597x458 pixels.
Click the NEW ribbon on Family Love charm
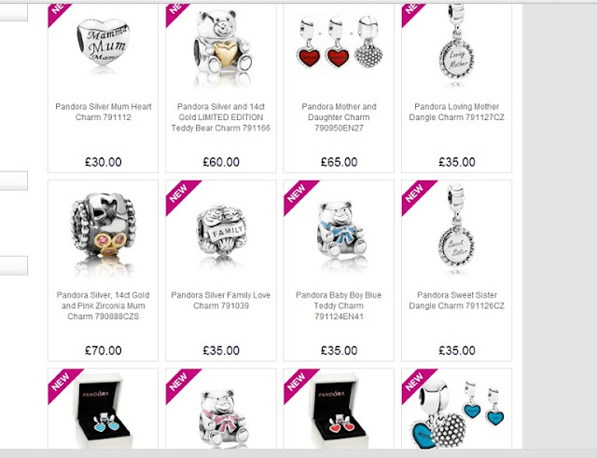pyautogui.click(x=180, y=195)
